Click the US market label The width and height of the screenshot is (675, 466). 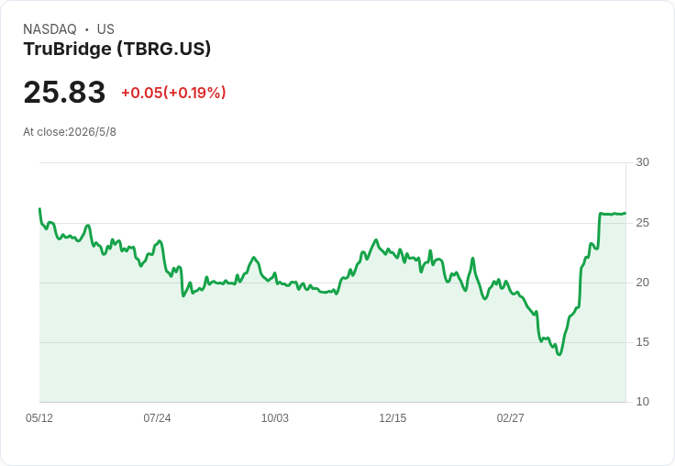click(x=105, y=29)
